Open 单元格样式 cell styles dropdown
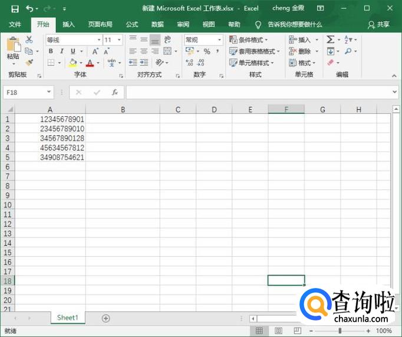402x337 pixels. click(251, 63)
